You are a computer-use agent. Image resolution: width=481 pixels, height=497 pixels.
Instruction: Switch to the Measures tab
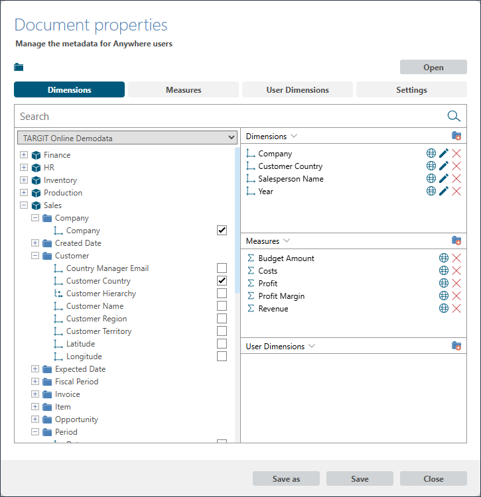point(183,89)
